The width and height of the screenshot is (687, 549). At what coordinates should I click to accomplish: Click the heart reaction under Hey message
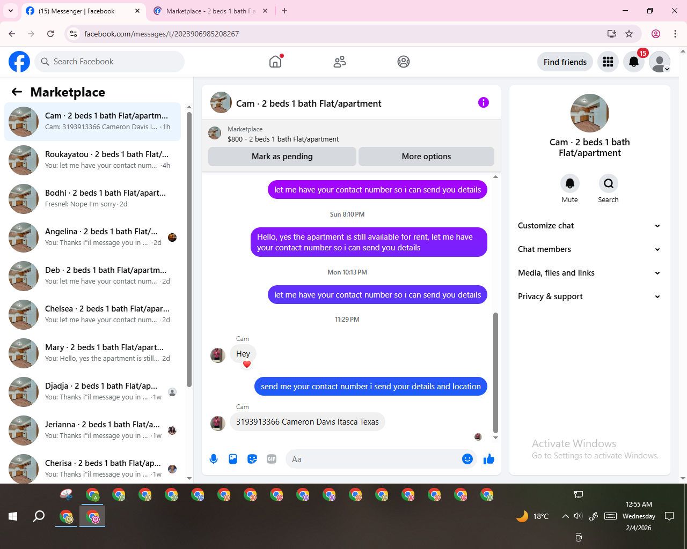247,365
